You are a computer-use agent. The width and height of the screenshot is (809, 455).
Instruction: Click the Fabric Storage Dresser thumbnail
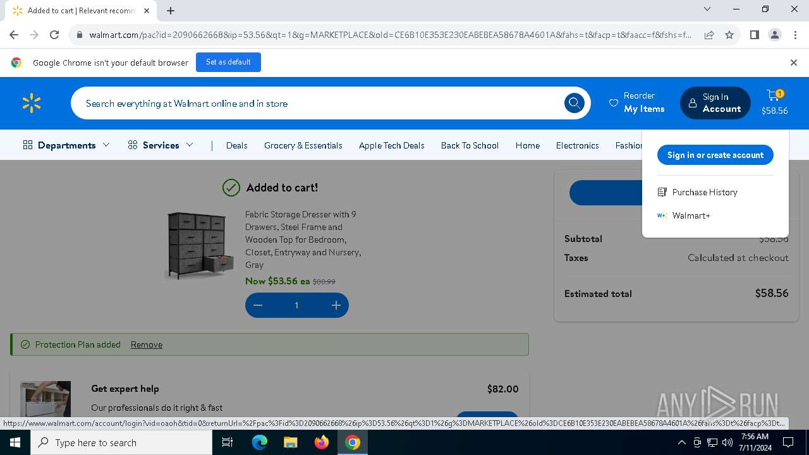pos(200,245)
